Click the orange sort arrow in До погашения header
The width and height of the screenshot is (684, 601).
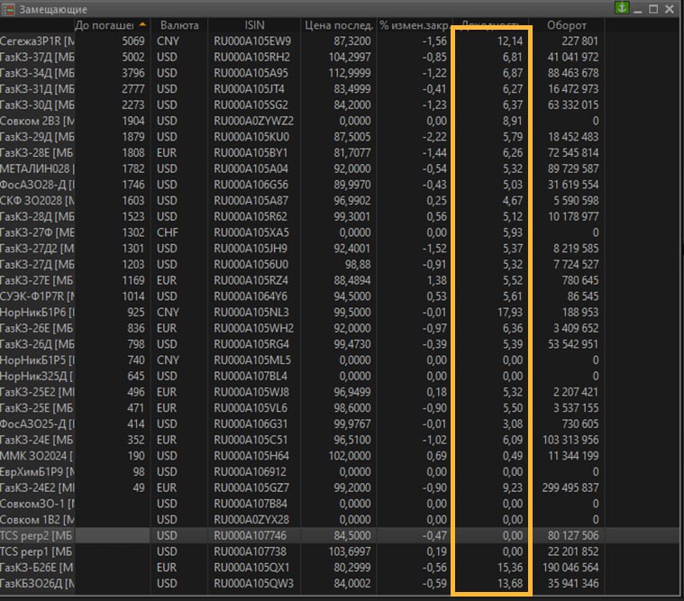[x=142, y=25]
